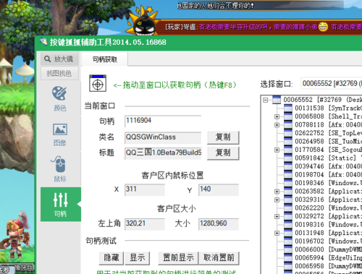Click the 类名 field QQSGWinClass
362x274 pixels.
163,137
